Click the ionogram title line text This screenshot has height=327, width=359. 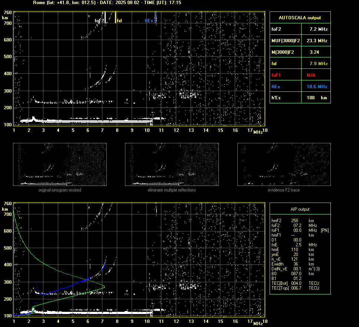(x=107, y=3)
